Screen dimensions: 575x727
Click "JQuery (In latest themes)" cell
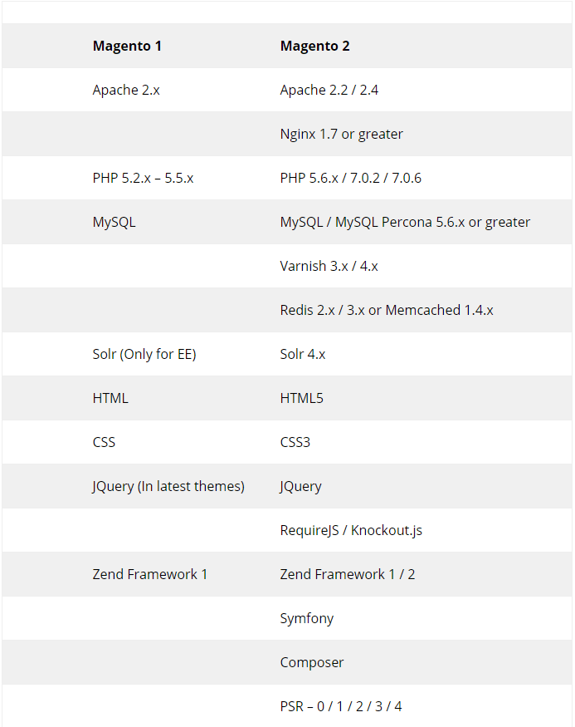168,486
